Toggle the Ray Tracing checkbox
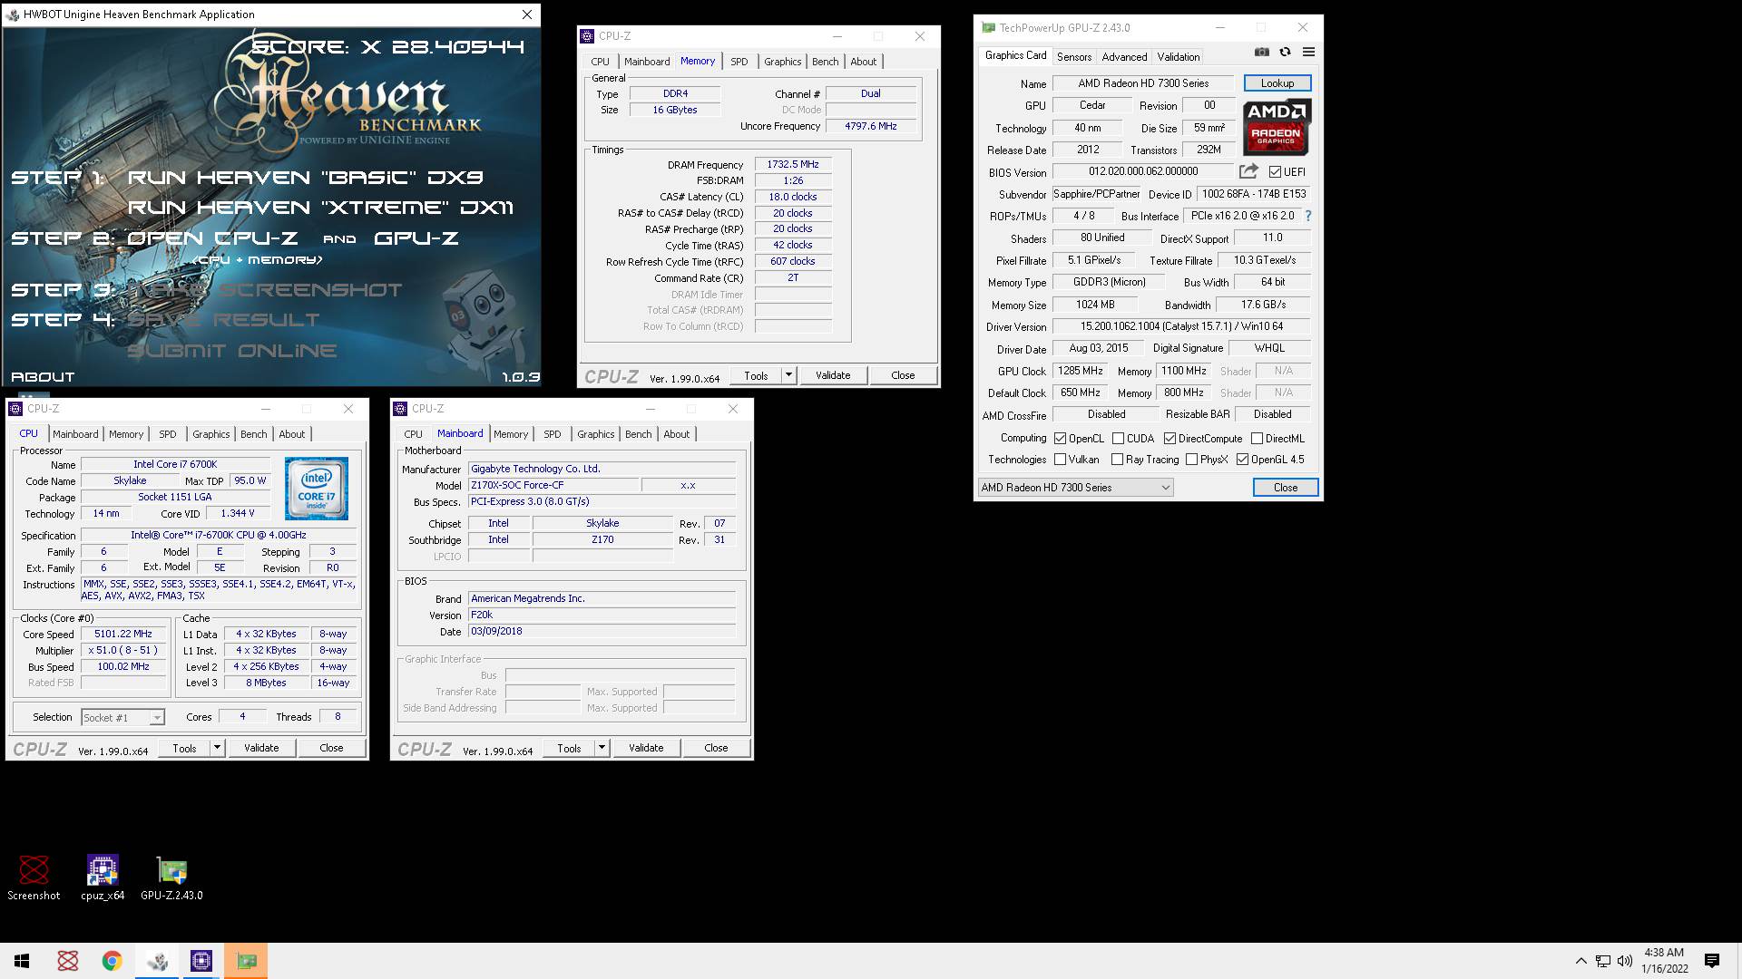The width and height of the screenshot is (1742, 979). [1117, 460]
